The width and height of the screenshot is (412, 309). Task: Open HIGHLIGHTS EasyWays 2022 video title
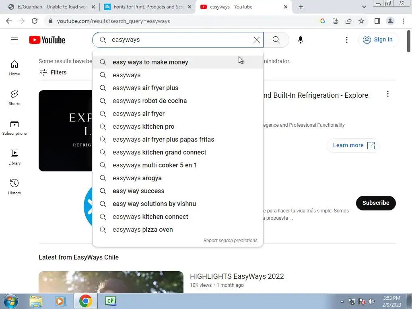[237, 276]
